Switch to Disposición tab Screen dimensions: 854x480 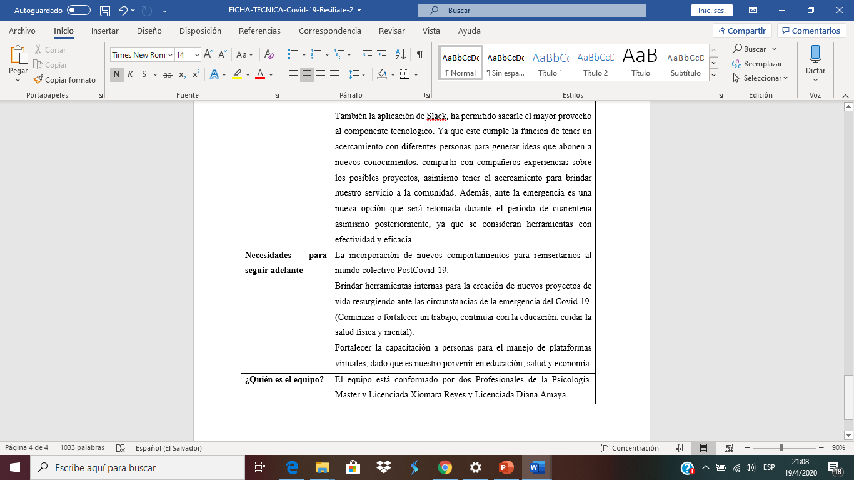pos(200,31)
